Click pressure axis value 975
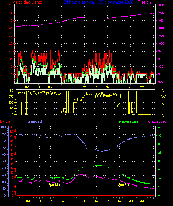The width and height of the screenshot is (173, 206). [161, 82]
